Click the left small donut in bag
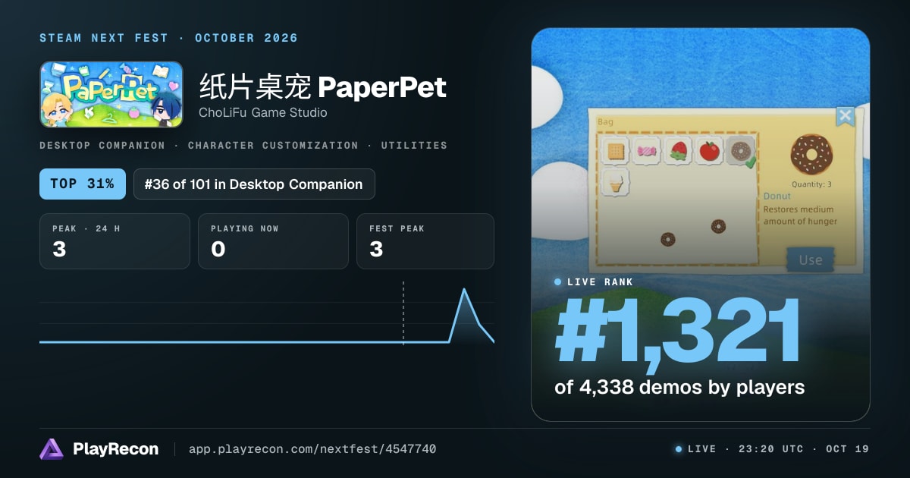 coord(668,239)
